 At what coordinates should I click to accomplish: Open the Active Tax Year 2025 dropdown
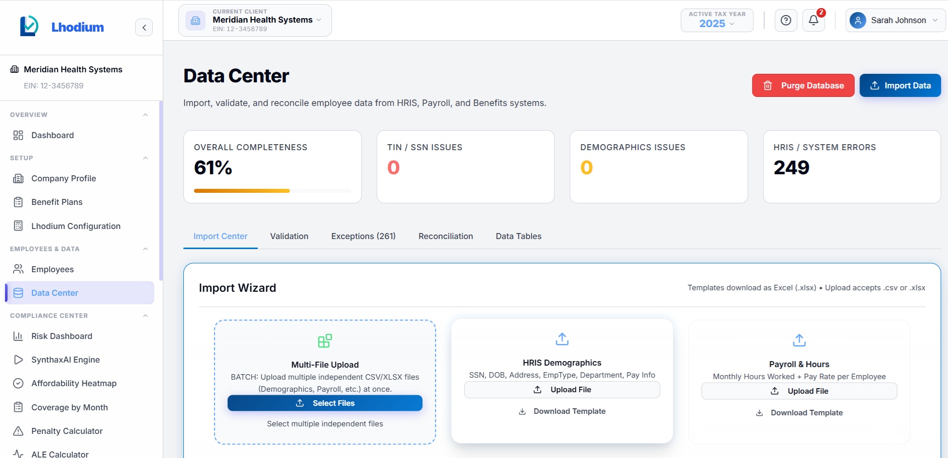(717, 21)
